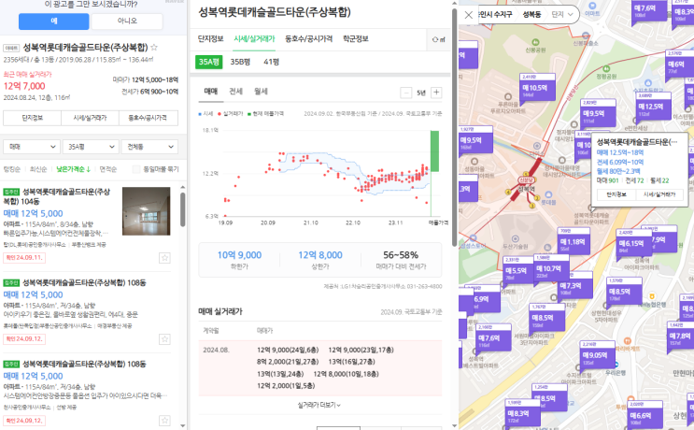
Task: Click 예 on the ad prompt
Action: [53, 21]
